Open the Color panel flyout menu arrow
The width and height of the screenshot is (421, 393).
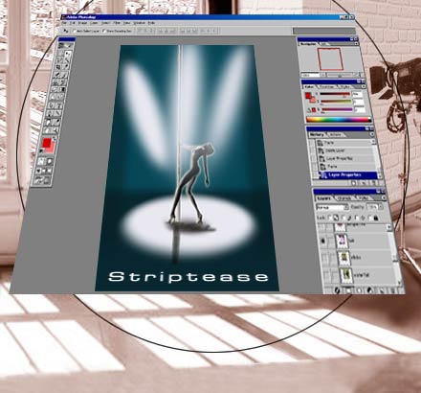pyautogui.click(x=364, y=86)
